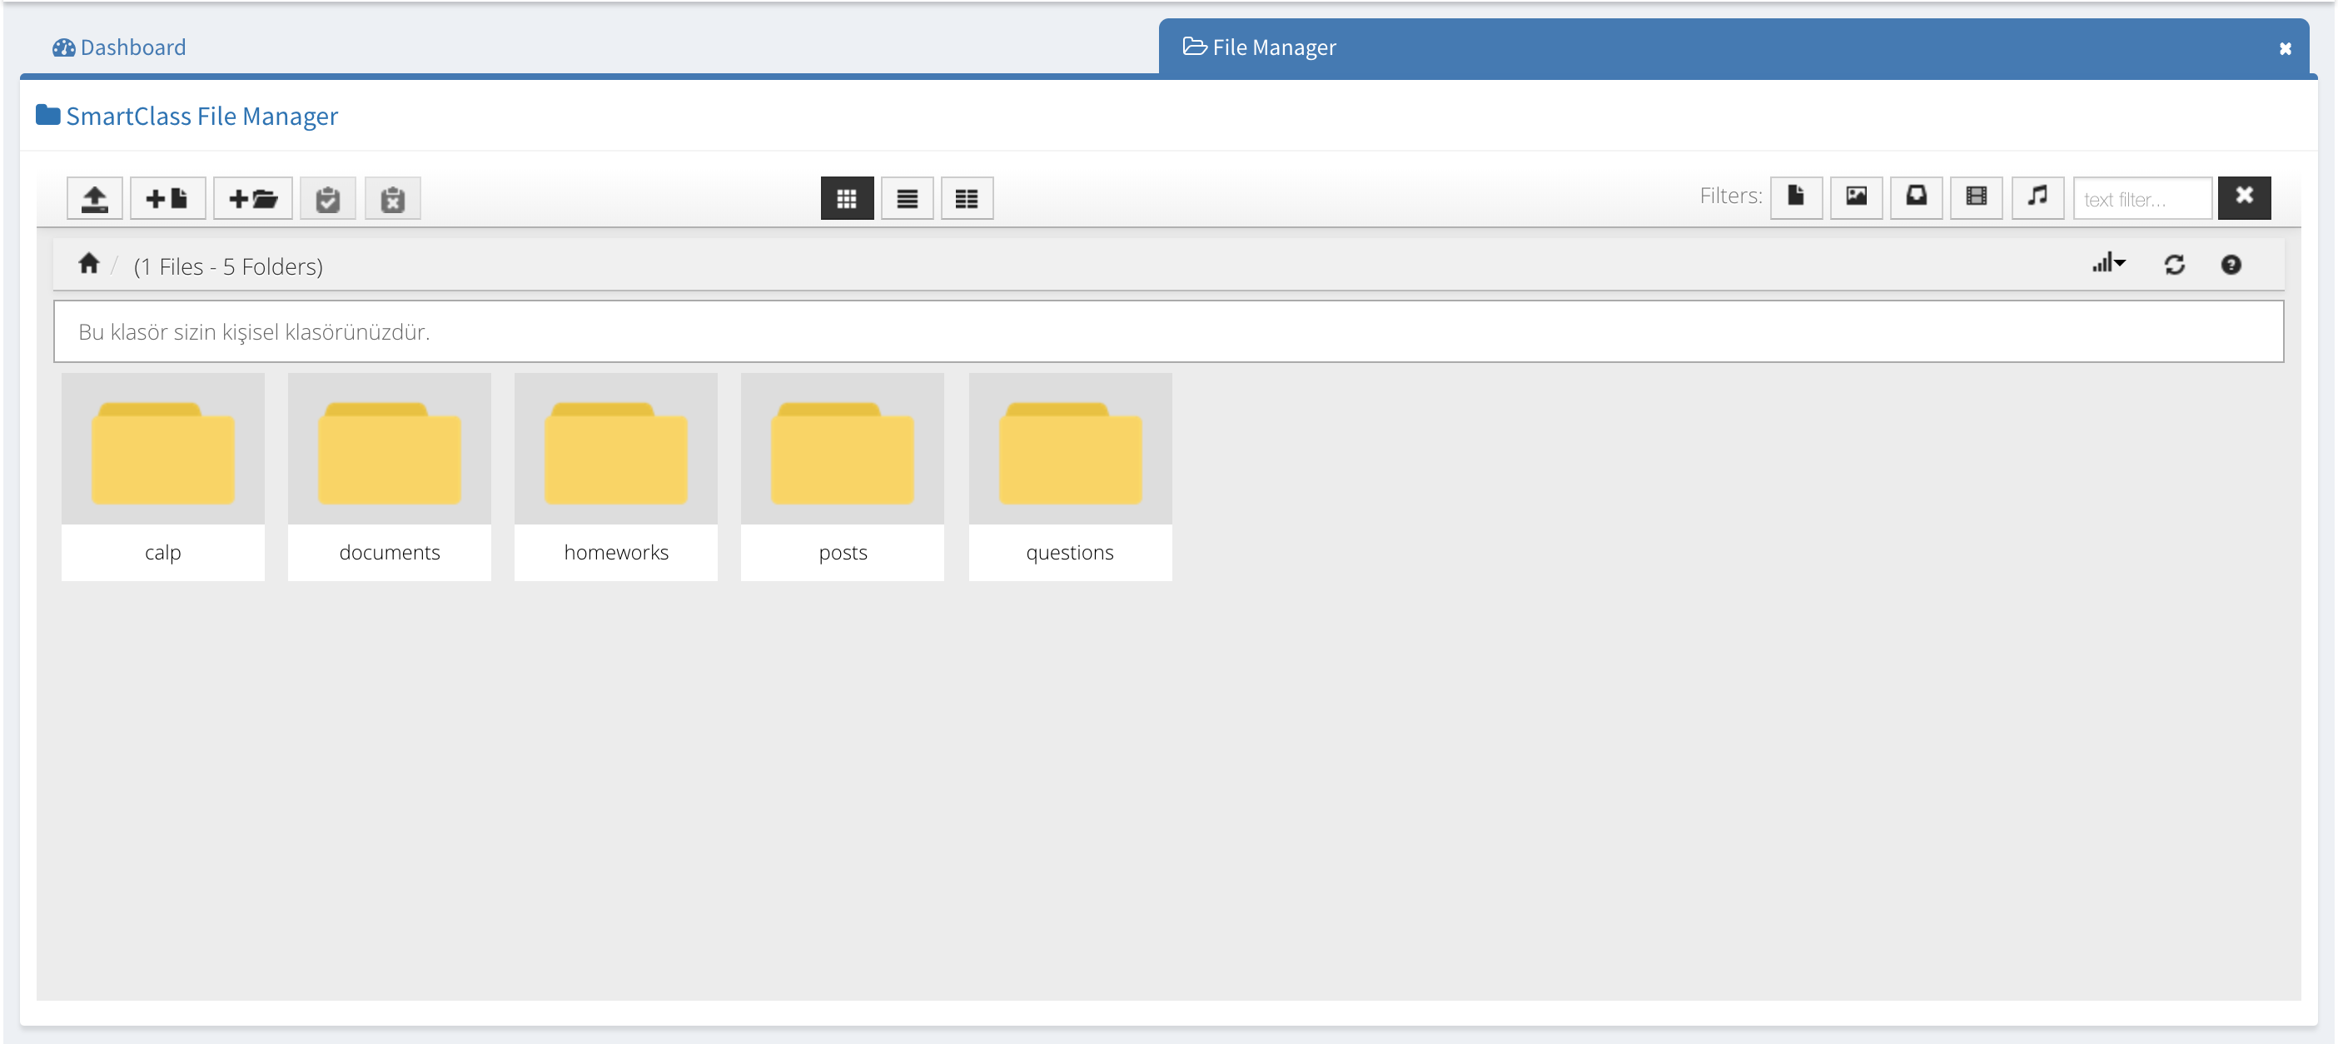Click the new folder icon

coord(252,198)
